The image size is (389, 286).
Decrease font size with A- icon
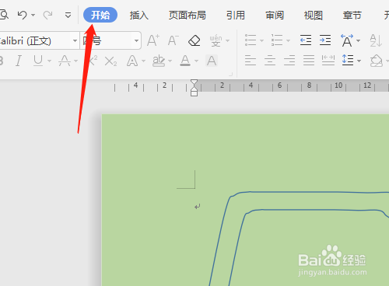point(173,40)
